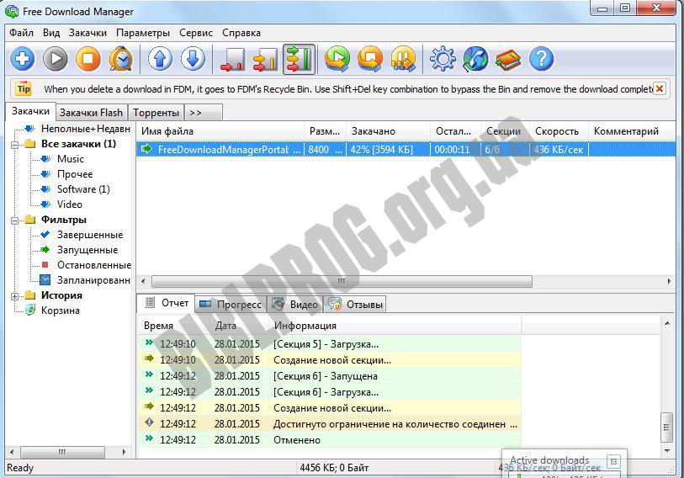684x478 pixels.
Task: Expand the История folder
Action: pyautogui.click(x=15, y=296)
